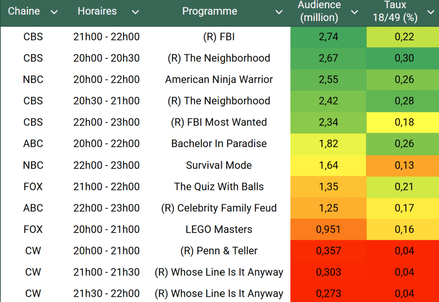Expand the Horaires column dropdown arrow
Viewport: 439px width, 302px height.
click(135, 12)
